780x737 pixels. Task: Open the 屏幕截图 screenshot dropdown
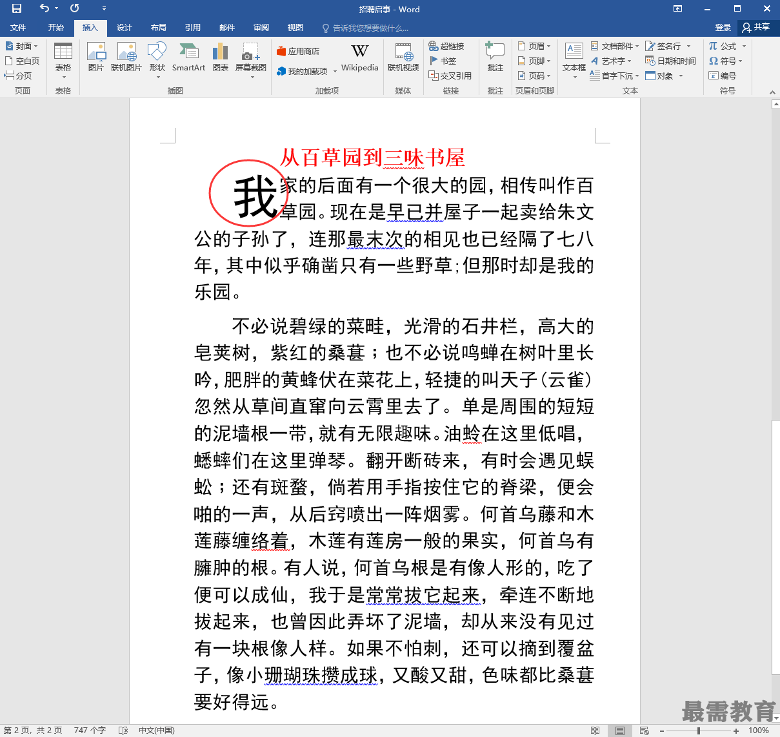(251, 61)
